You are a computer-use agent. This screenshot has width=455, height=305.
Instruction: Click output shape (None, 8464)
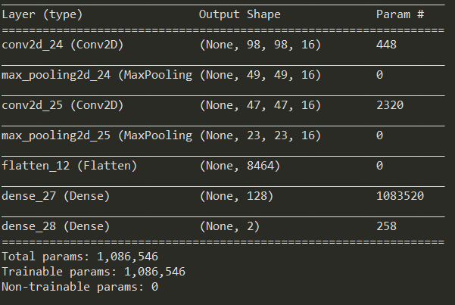point(240,166)
